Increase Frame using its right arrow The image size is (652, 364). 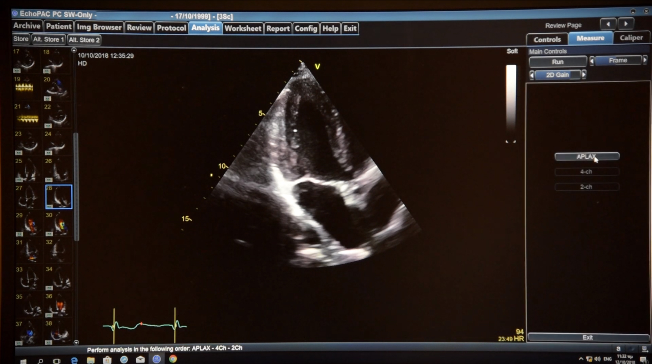tap(645, 60)
